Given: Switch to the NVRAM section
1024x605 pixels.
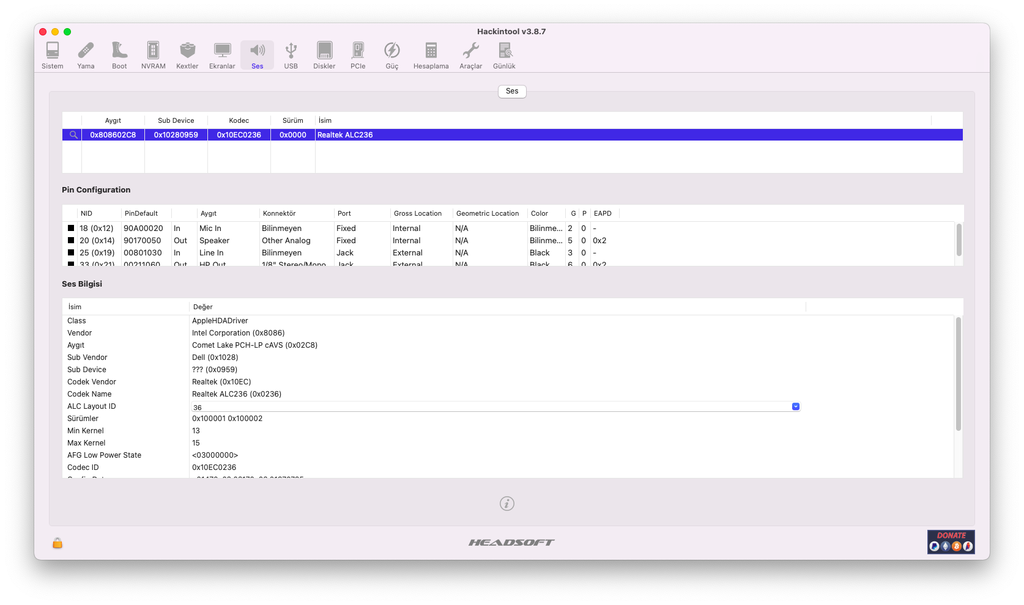Looking at the screenshot, I should pyautogui.click(x=153, y=55).
